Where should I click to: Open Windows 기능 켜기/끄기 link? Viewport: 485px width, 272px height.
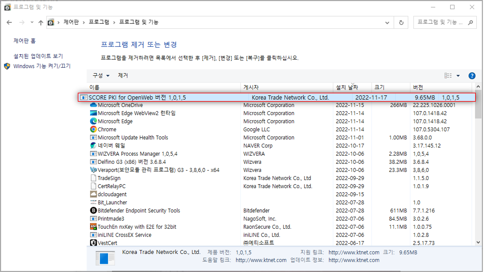click(42, 66)
